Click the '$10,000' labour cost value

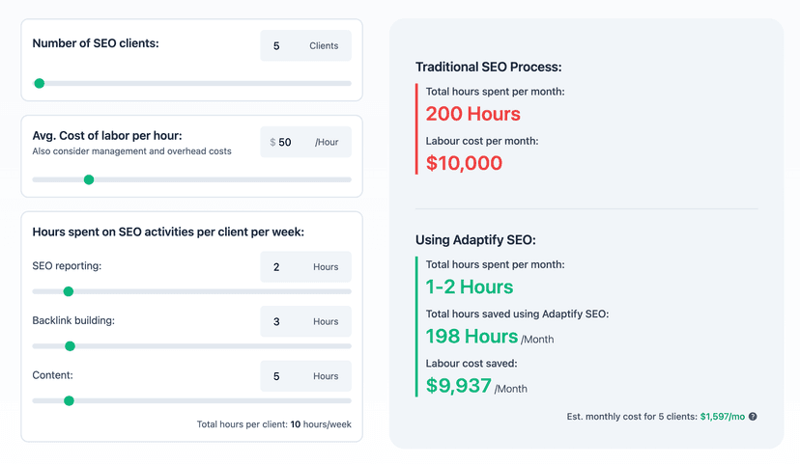point(465,163)
